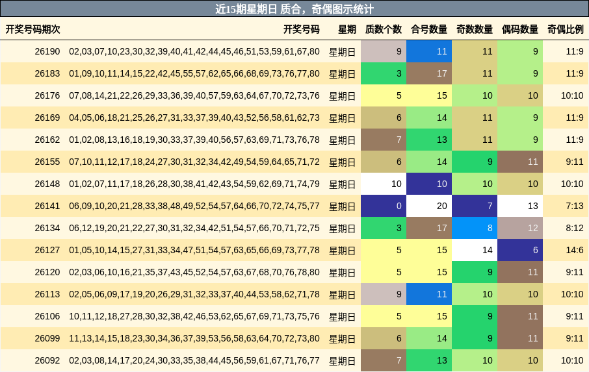Click prime count 0 in row 26141
This screenshot has height=372, width=589.
tap(384, 206)
